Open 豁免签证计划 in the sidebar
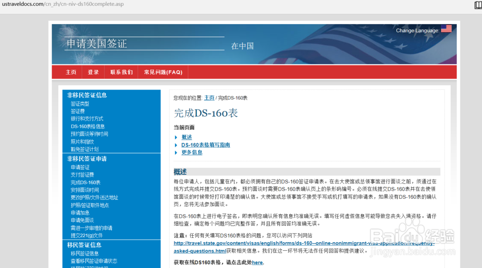482x268 pixels. (84, 149)
